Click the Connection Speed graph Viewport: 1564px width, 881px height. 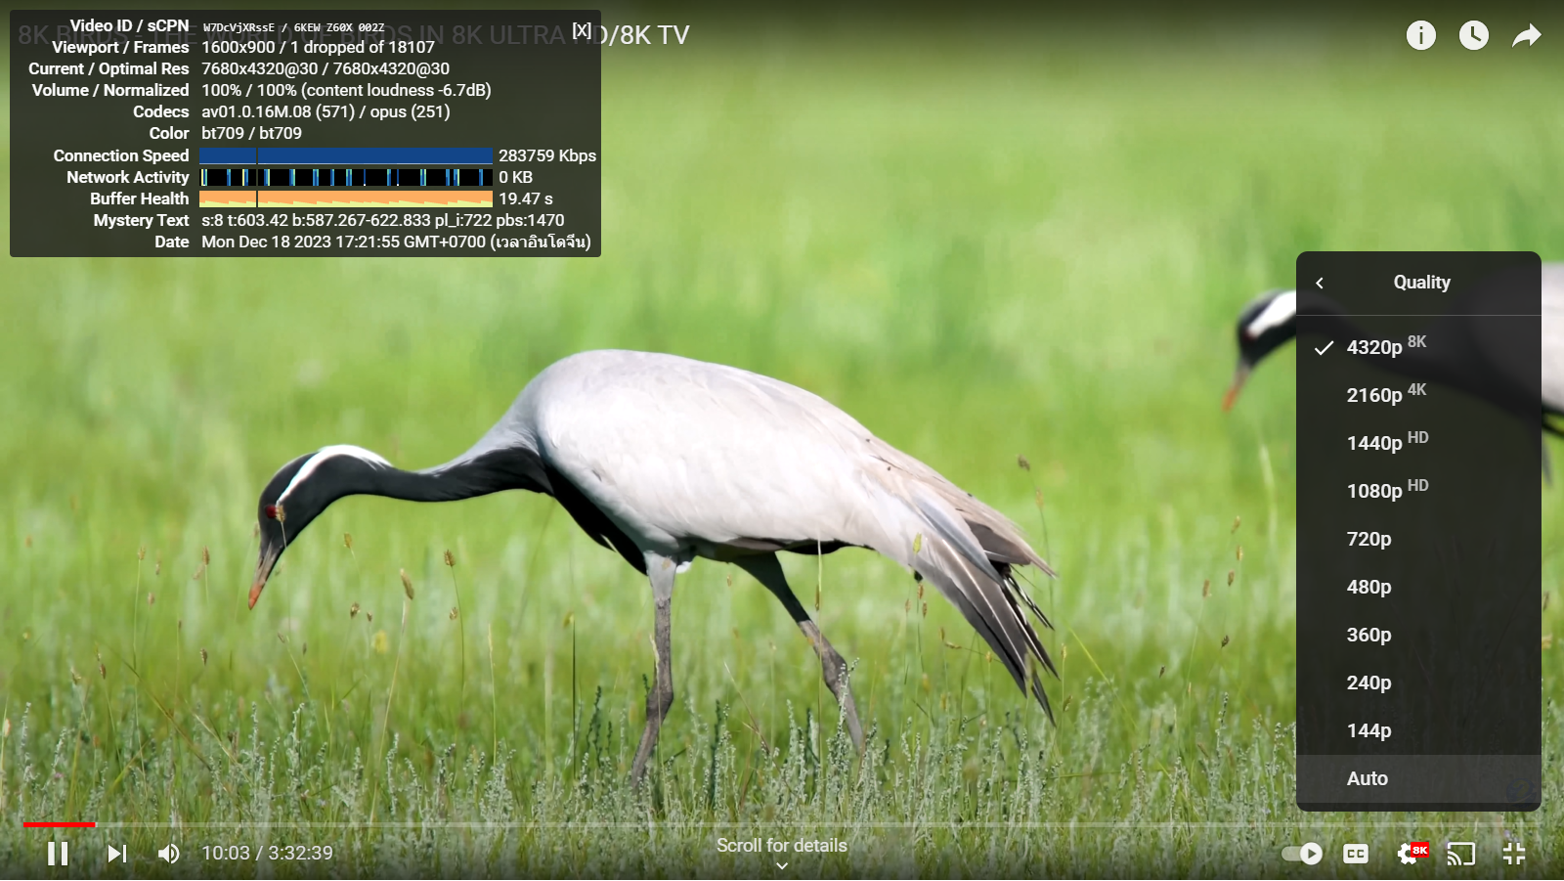point(346,155)
